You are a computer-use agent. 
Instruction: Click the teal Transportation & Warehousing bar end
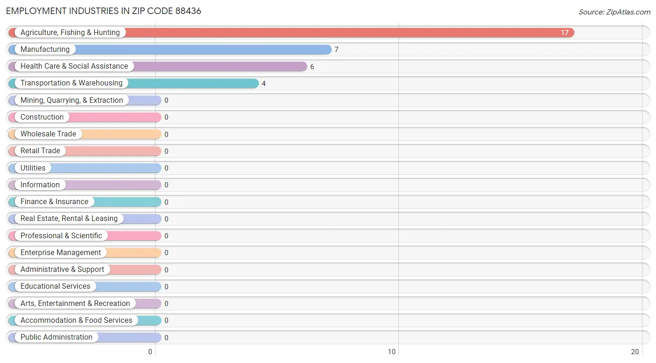point(253,84)
